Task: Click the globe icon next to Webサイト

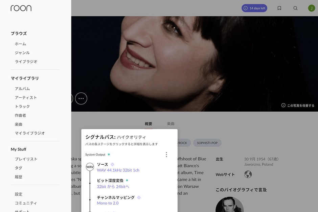Action: (247, 174)
